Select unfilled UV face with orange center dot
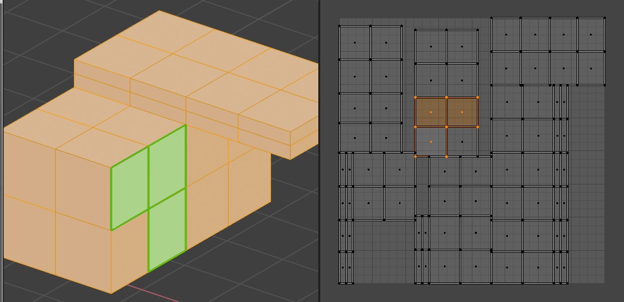Image resolution: width=624 pixels, height=302 pixels. click(431, 142)
